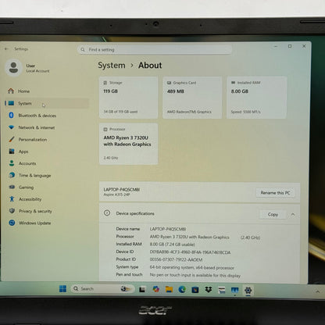
Task: Open Task View from the taskbar
Action: pos(142,289)
